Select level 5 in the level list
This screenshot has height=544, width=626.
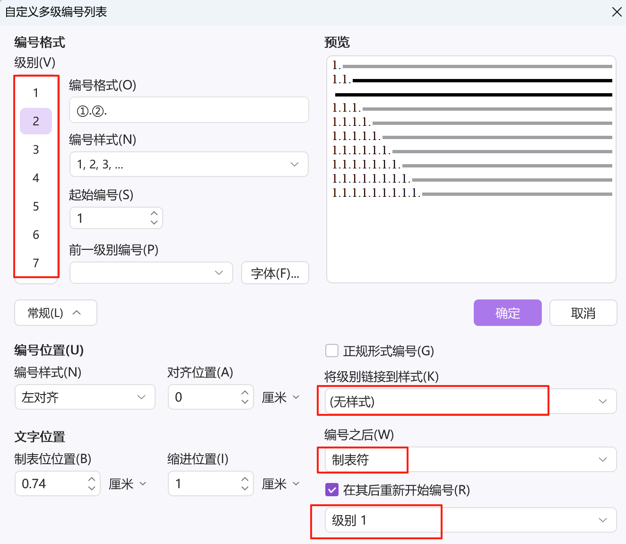[36, 206]
